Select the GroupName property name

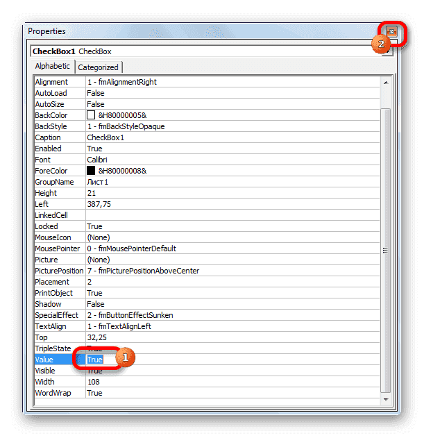tap(54, 182)
